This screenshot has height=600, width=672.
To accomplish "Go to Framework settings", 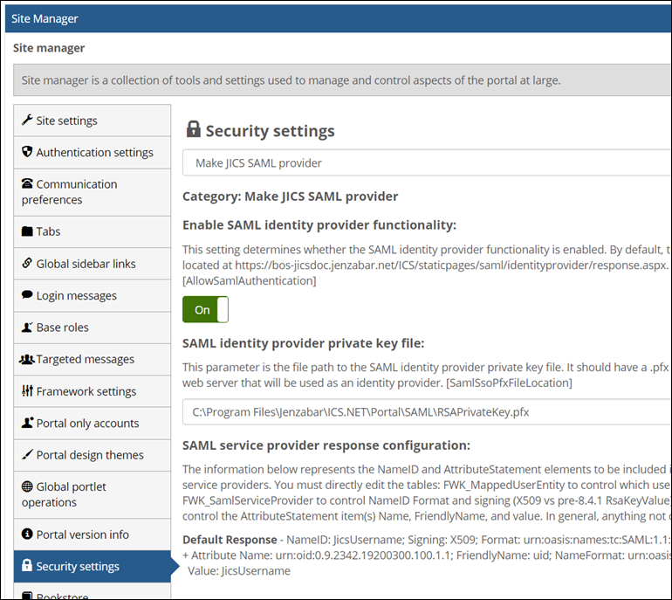I will click(x=93, y=391).
